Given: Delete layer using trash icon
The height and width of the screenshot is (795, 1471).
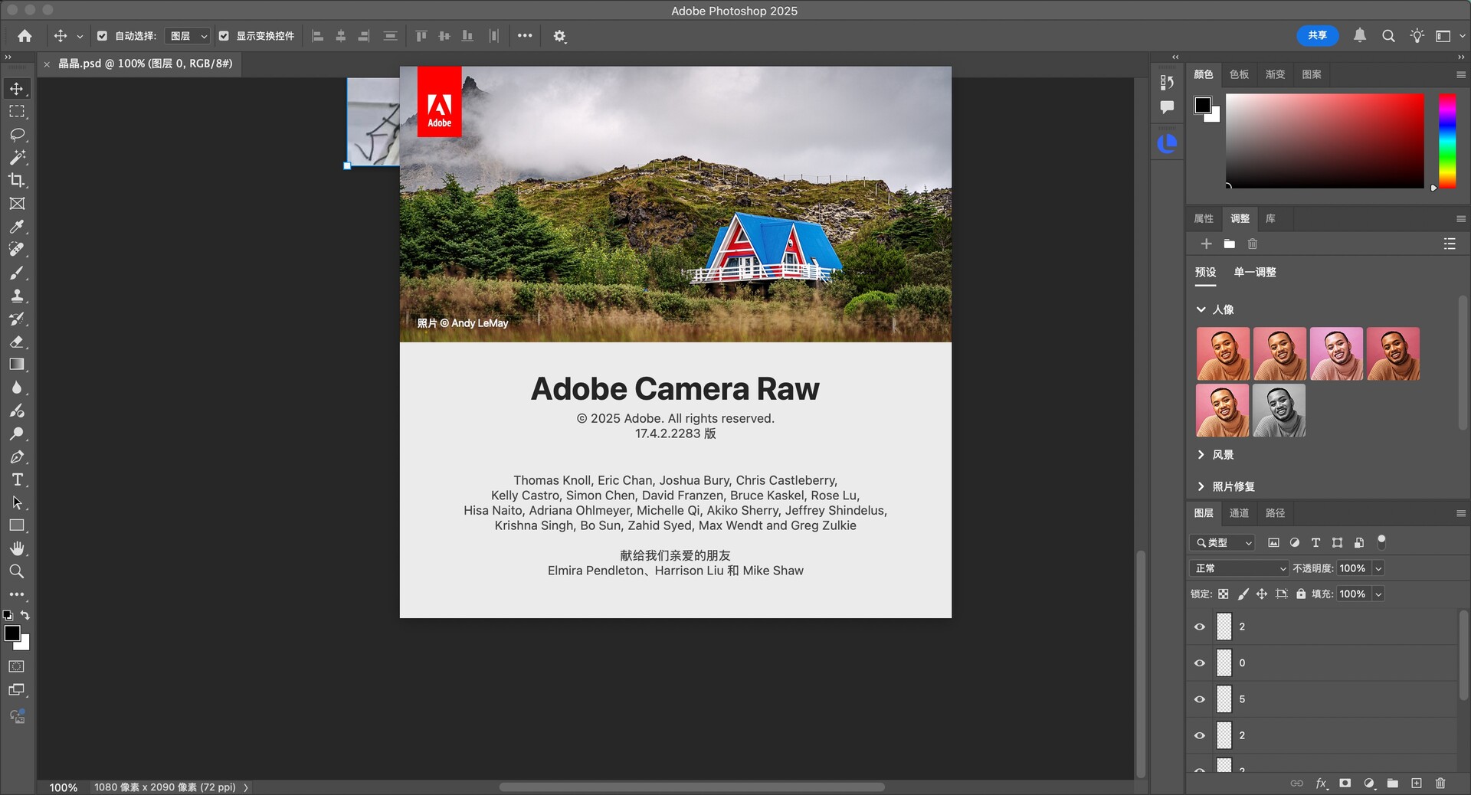Looking at the screenshot, I should 1440,783.
